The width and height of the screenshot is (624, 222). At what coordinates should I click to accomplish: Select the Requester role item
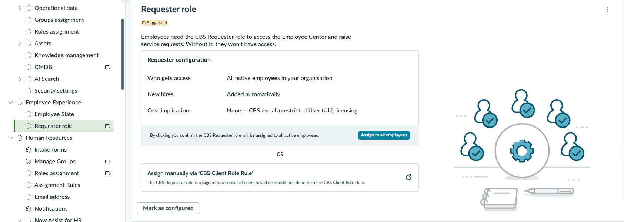click(x=64, y=126)
